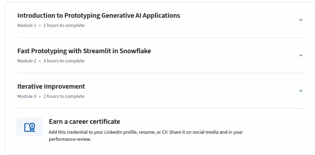Image resolution: width=315 pixels, height=155 pixels.
Task: Expand the Module 1 chevron arrow
Action: [x=301, y=20]
